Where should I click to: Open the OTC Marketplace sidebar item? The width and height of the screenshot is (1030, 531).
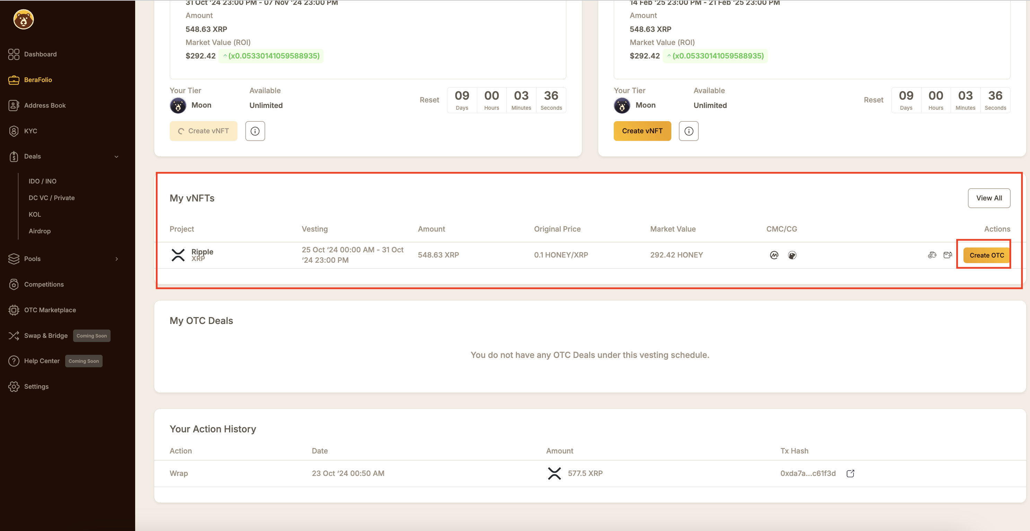(50, 310)
